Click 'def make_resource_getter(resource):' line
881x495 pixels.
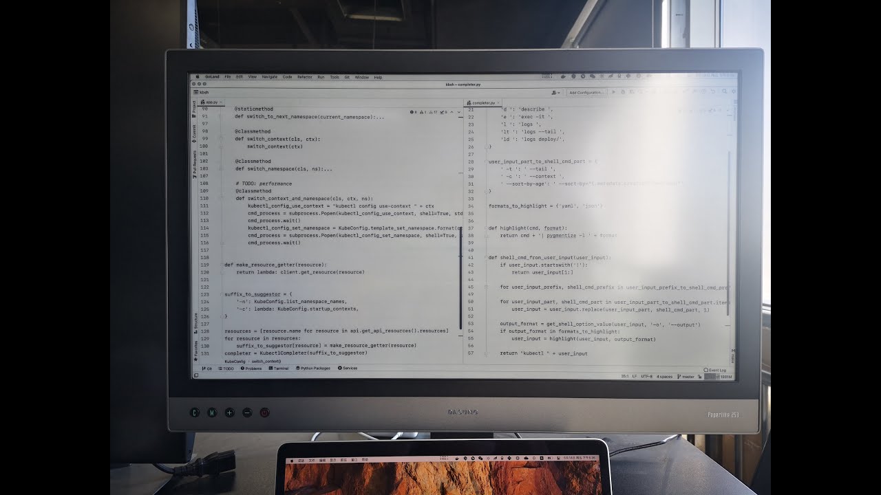pos(275,265)
